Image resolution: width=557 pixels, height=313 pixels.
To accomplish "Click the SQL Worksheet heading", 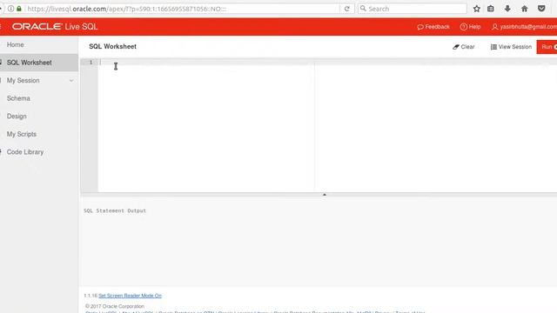I will 112,46.
